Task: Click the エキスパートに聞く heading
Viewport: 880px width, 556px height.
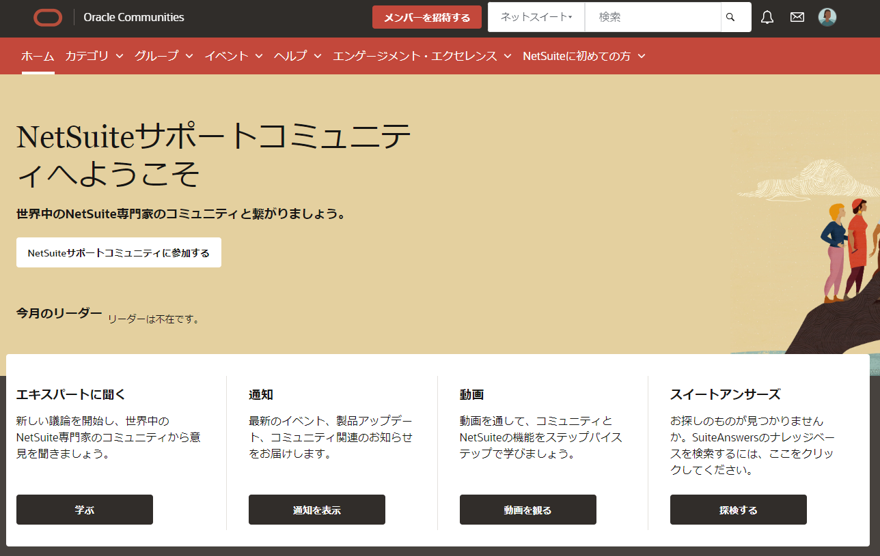Action: [x=71, y=394]
